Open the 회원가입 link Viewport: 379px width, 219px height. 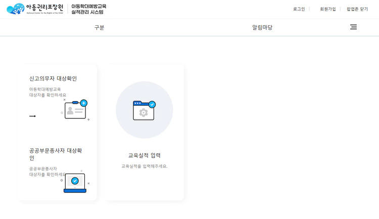(328, 9)
